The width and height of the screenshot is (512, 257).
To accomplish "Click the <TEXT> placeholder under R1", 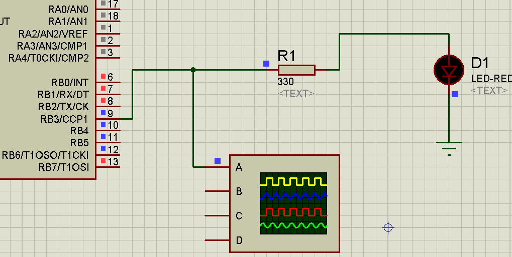I will coord(296,94).
